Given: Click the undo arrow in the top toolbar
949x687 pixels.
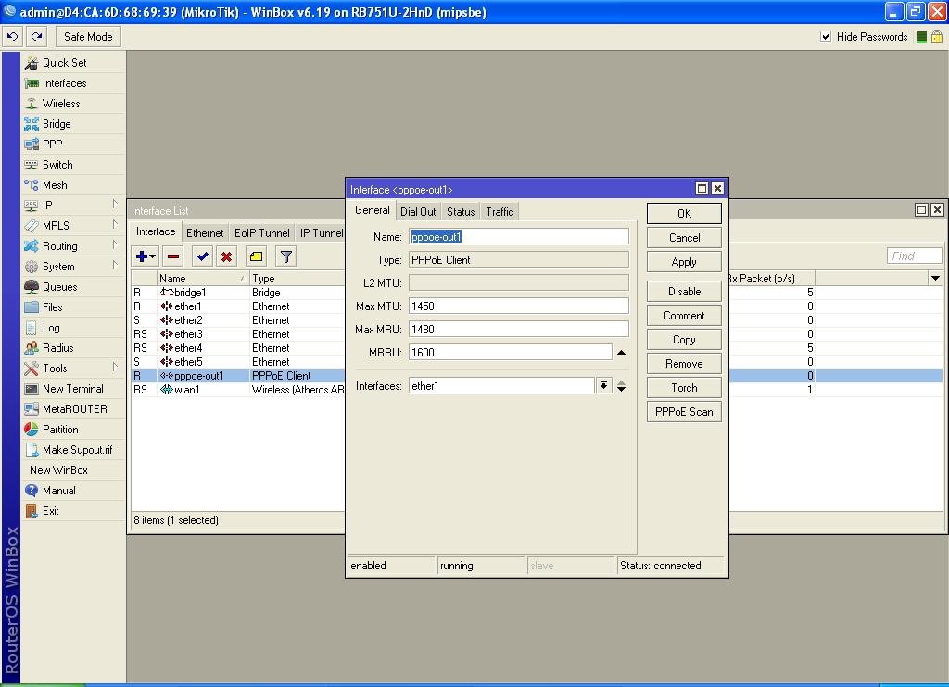Looking at the screenshot, I should [13, 37].
